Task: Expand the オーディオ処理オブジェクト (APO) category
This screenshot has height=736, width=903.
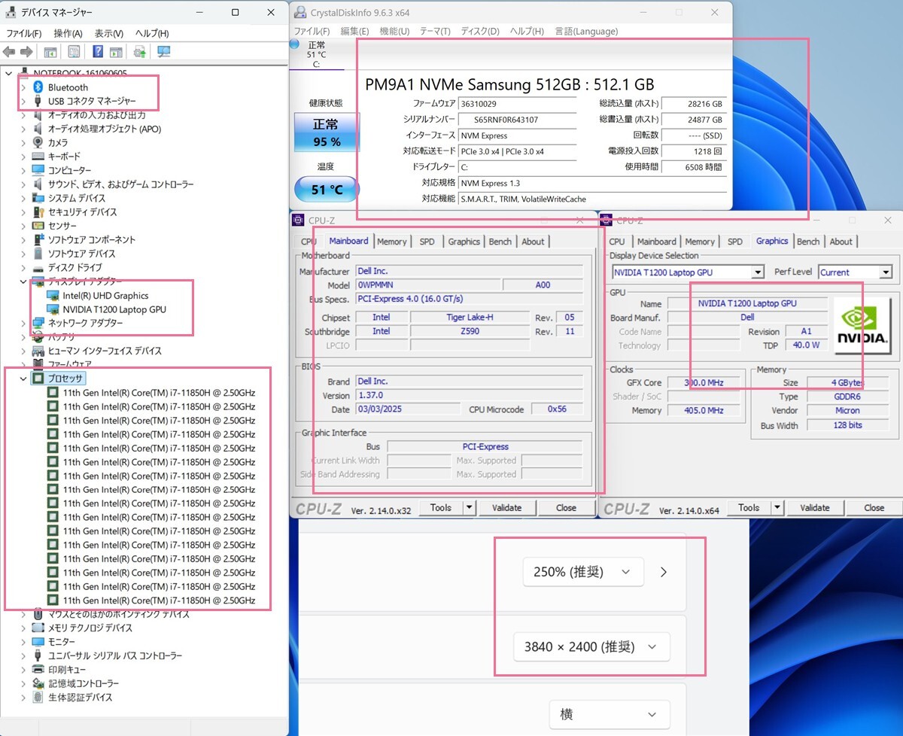Action: 23,129
